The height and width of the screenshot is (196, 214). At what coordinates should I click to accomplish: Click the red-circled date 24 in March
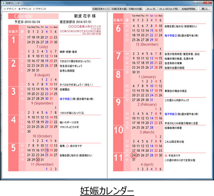tap(134, 155)
